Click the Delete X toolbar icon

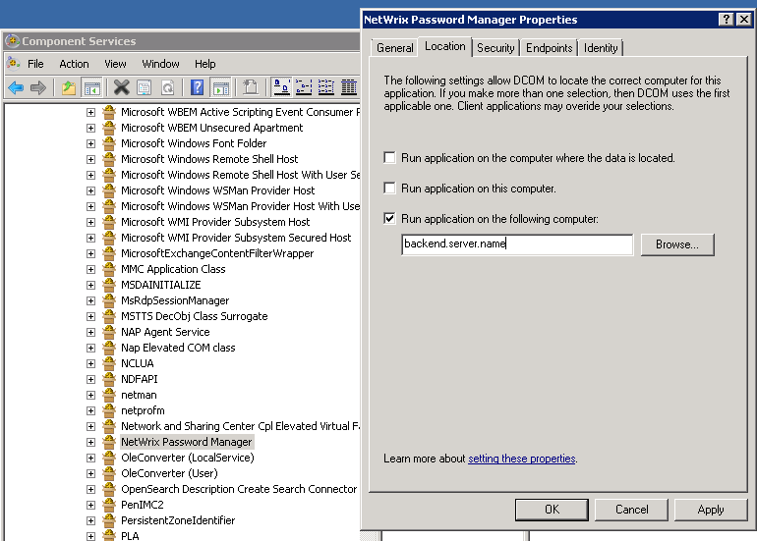121,87
